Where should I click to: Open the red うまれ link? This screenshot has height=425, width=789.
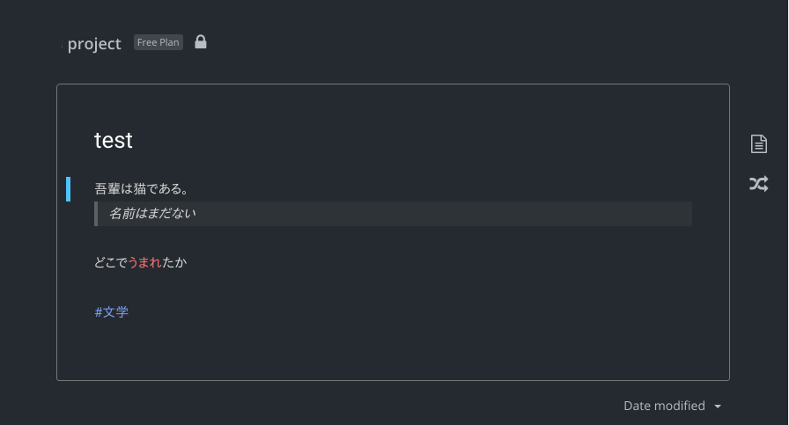pyautogui.click(x=145, y=262)
